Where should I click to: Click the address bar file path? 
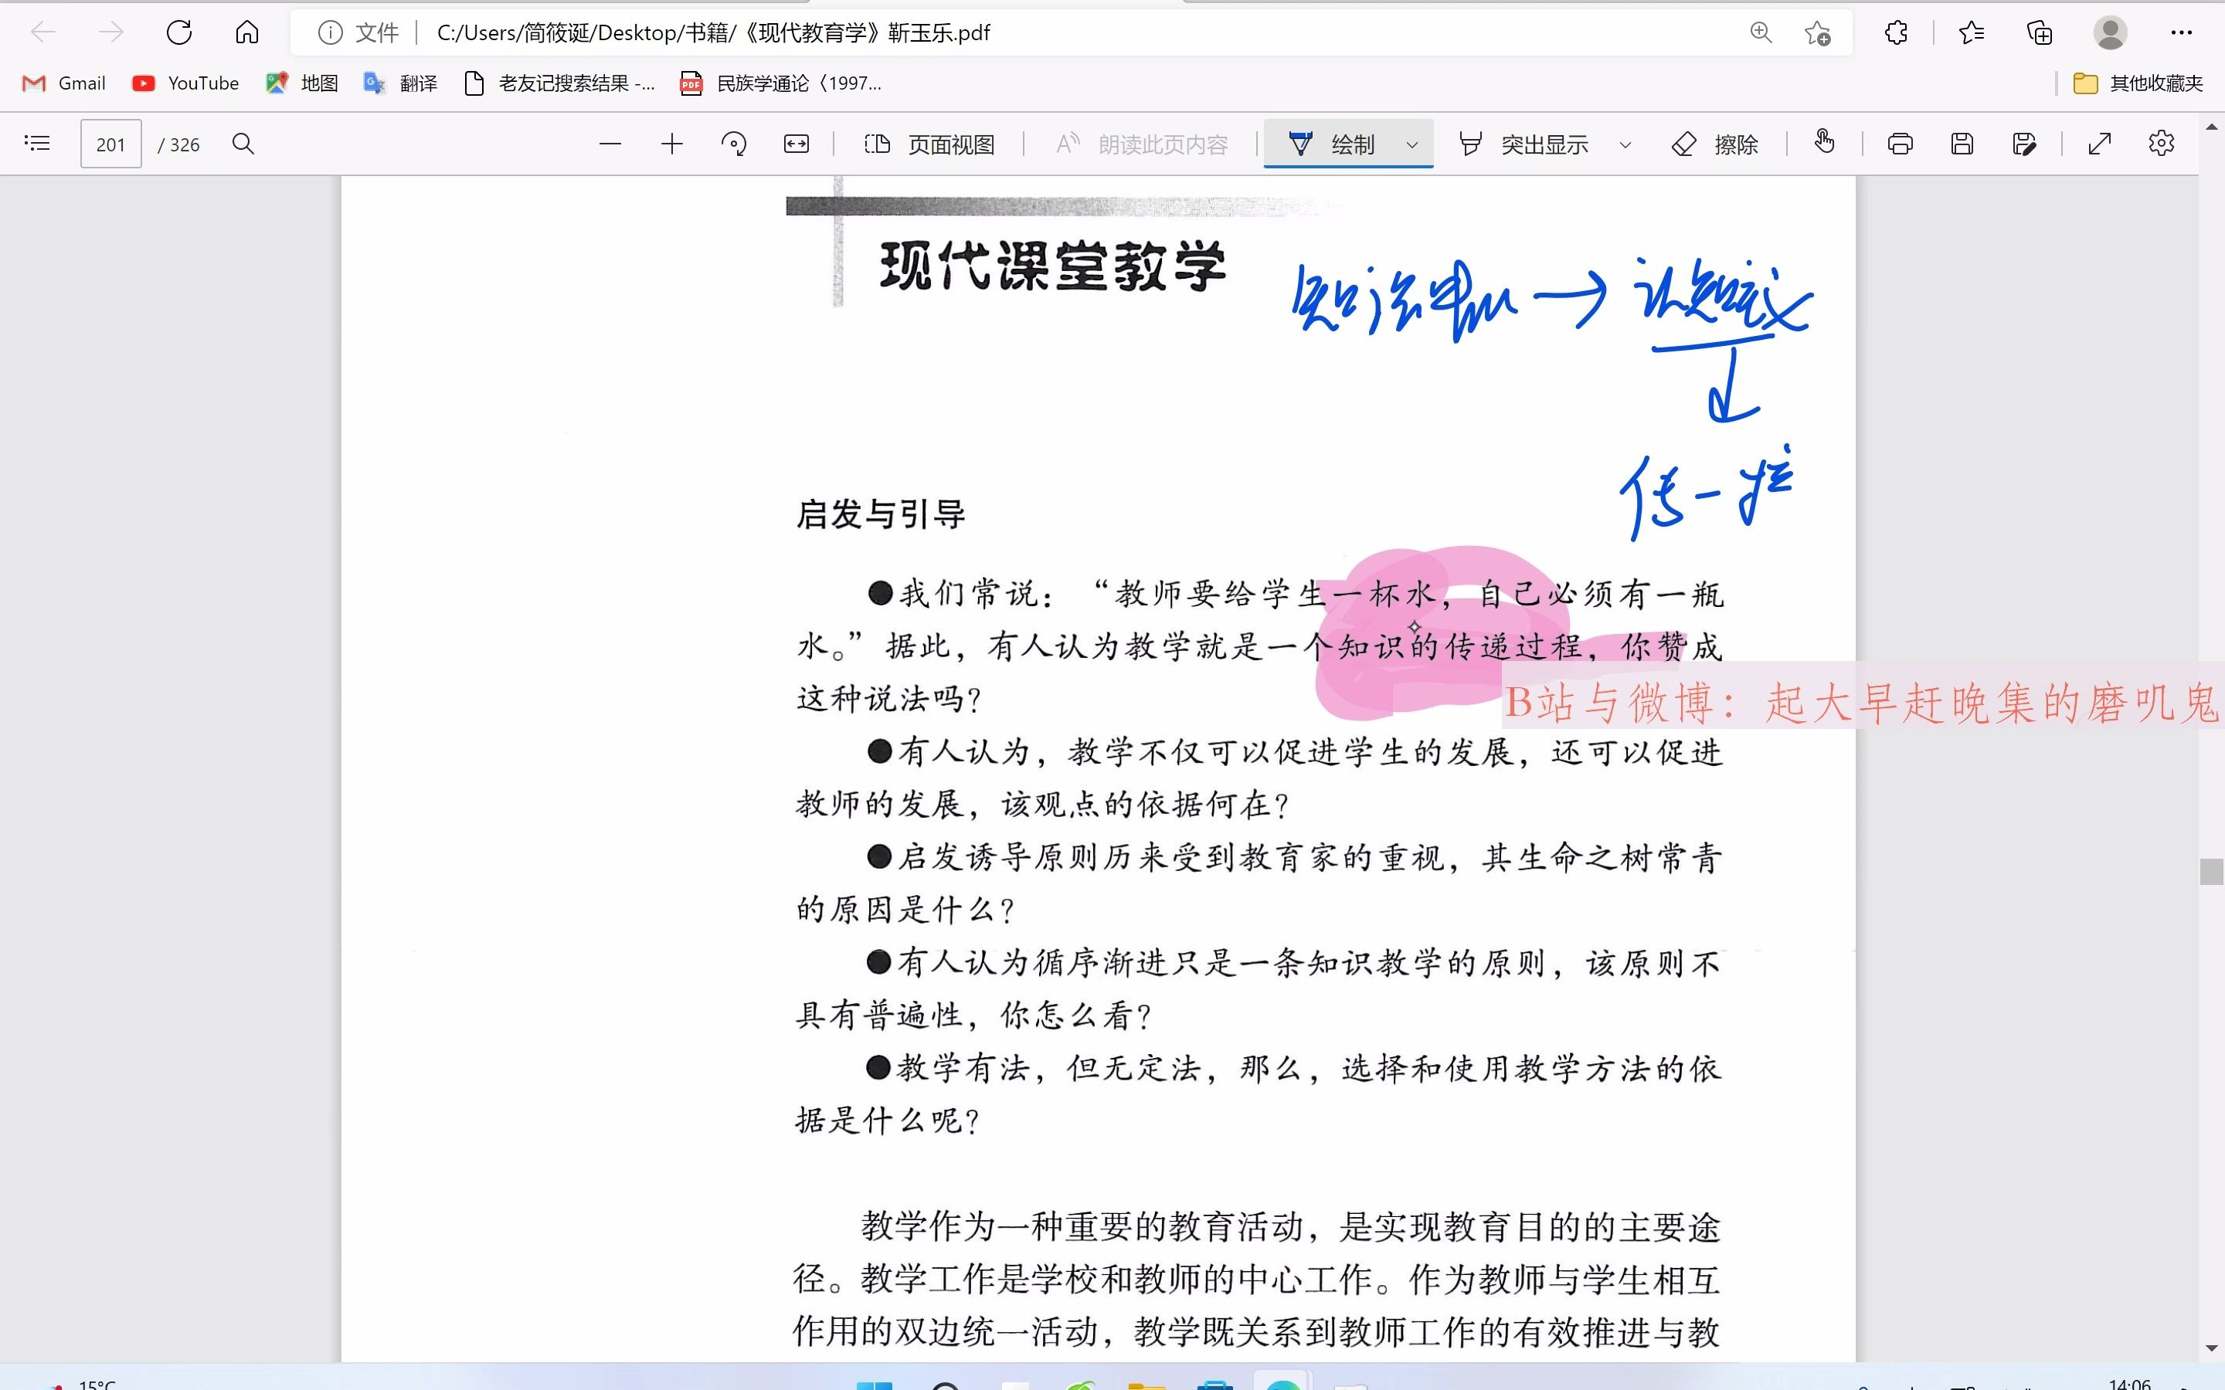[714, 33]
